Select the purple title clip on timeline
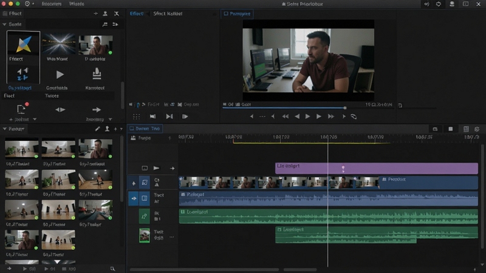486x273 pixels. (377, 169)
